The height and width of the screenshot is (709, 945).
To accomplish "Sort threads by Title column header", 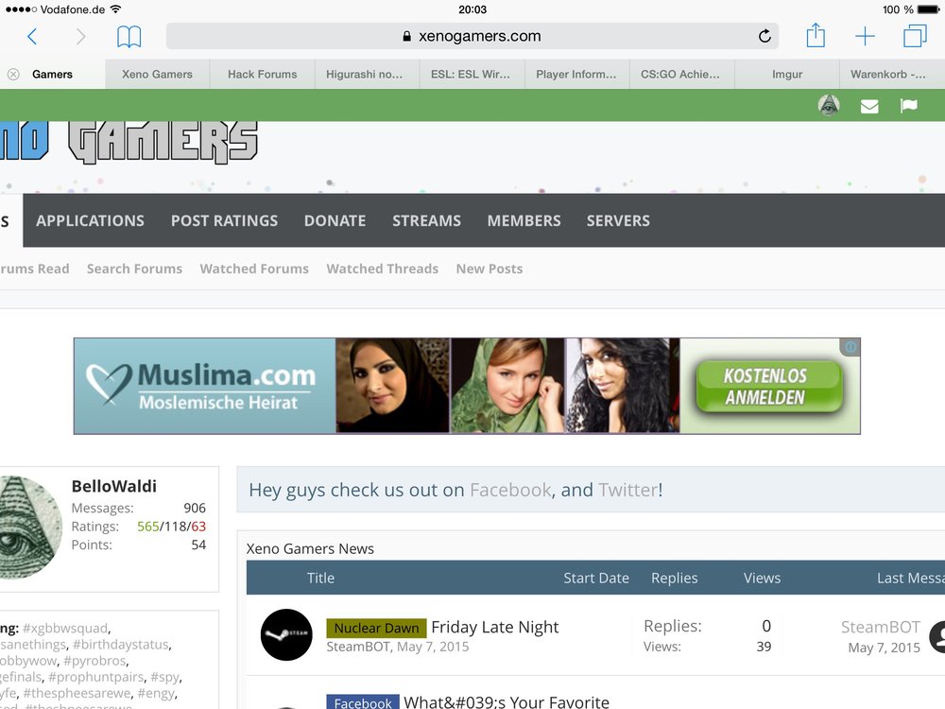I will pyautogui.click(x=320, y=578).
